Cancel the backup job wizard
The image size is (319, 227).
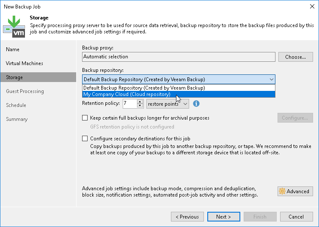click(296, 217)
